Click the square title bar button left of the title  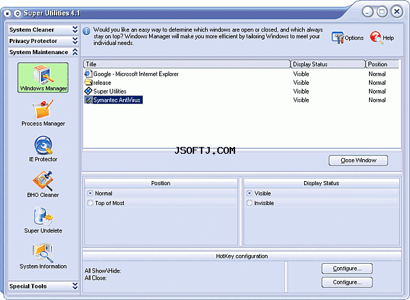[x=8, y=13]
